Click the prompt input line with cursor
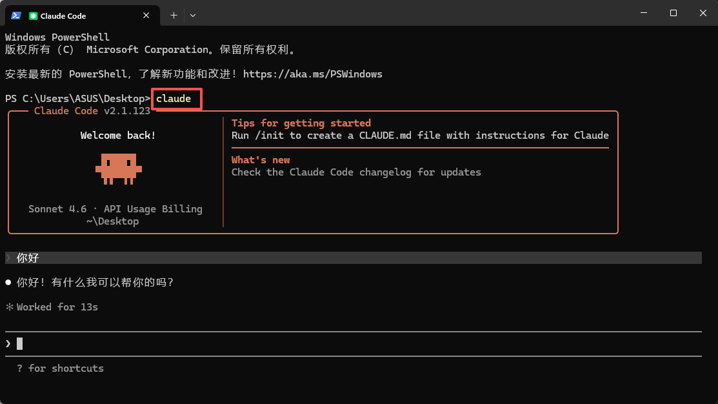Screen dimensions: 718x404 (353, 343)
